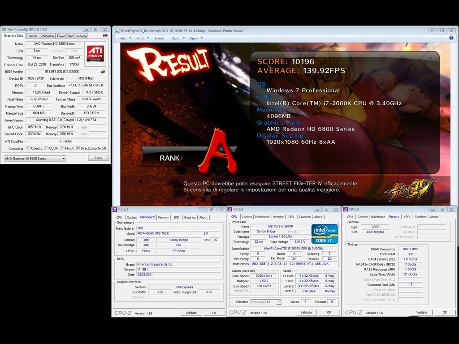Image resolution: width=459 pixels, height=344 pixels.
Task: Click Validate in CPU-Z Memory window
Action: click(x=421, y=312)
